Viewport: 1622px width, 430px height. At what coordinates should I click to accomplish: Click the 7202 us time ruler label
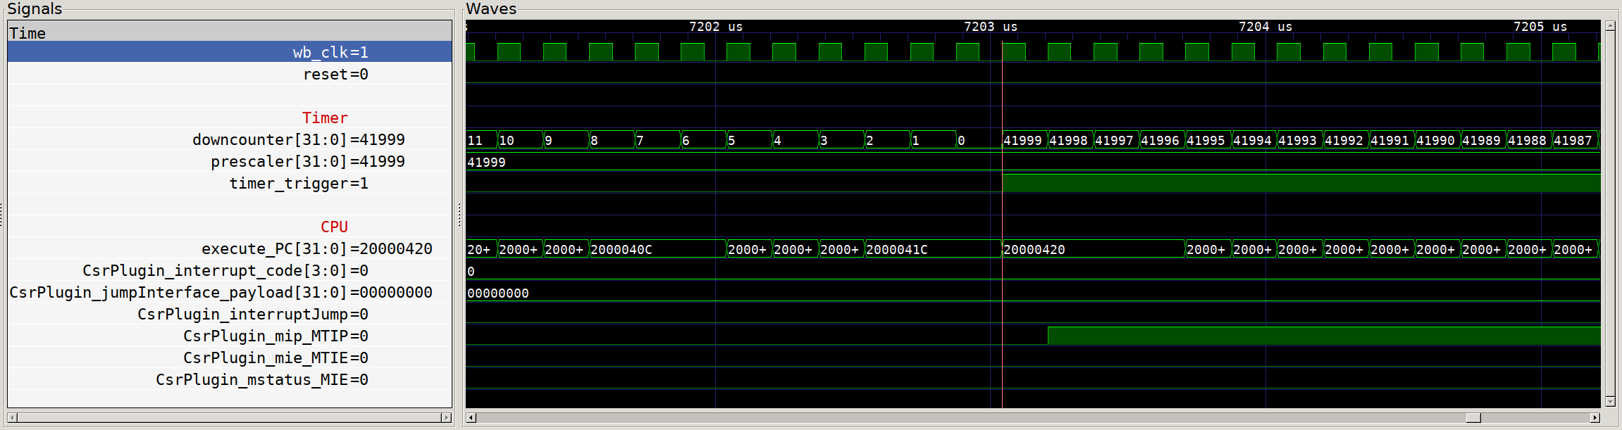click(x=716, y=27)
